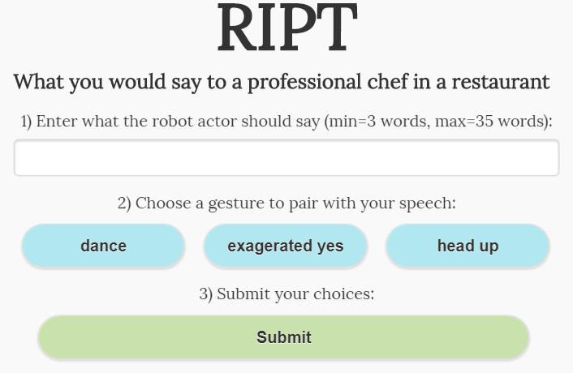Click the professional chef prompt heading
573x373 pixels.
point(282,82)
